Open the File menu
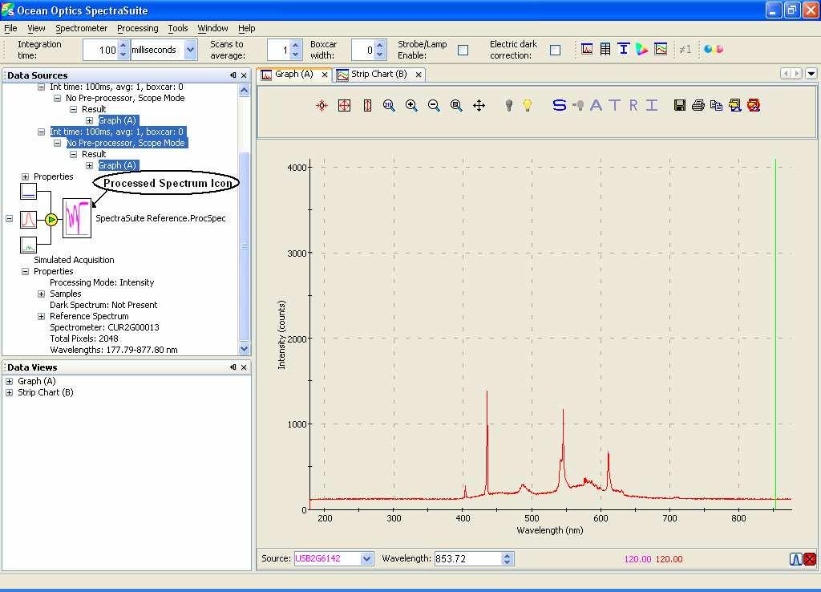 tap(10, 28)
